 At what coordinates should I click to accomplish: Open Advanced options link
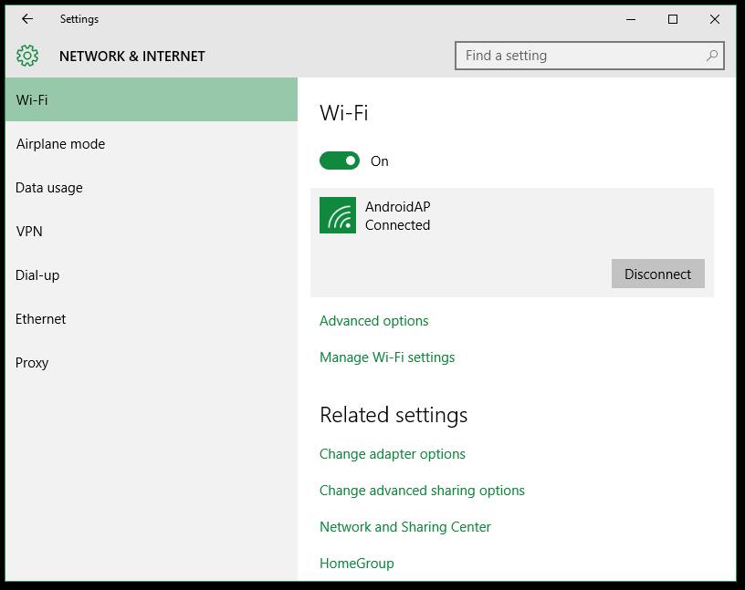point(374,321)
